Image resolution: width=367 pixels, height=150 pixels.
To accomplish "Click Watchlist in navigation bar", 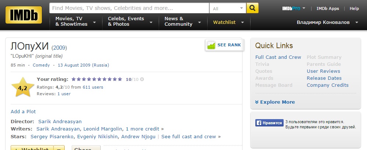I will tap(224, 22).
